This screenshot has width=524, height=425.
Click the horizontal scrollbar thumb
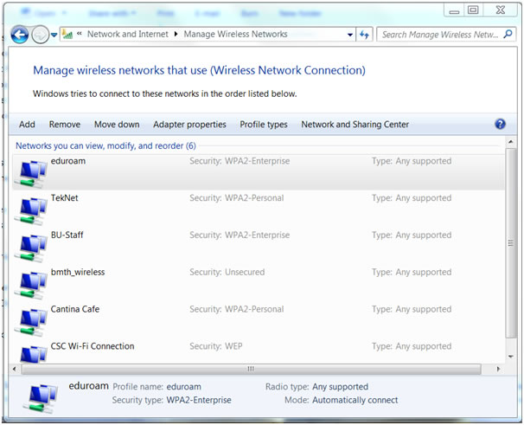pos(251,369)
